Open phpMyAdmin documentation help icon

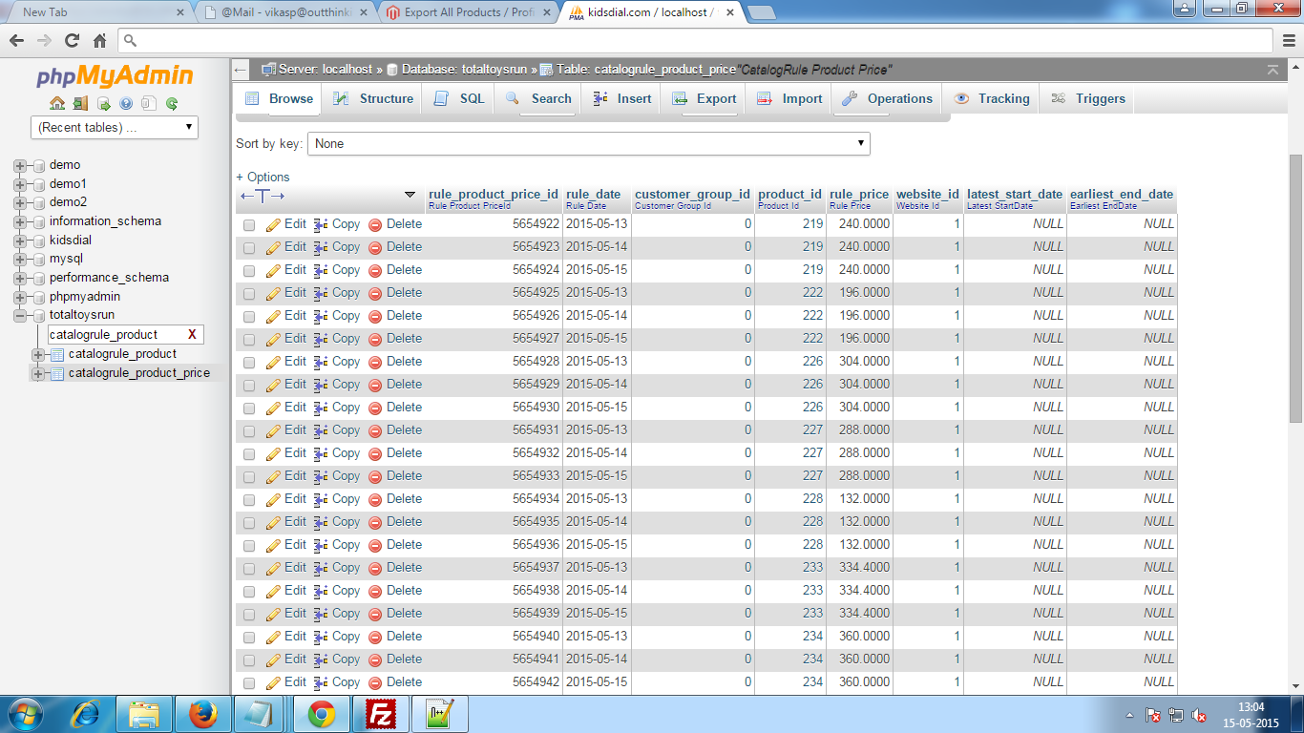coord(126,103)
